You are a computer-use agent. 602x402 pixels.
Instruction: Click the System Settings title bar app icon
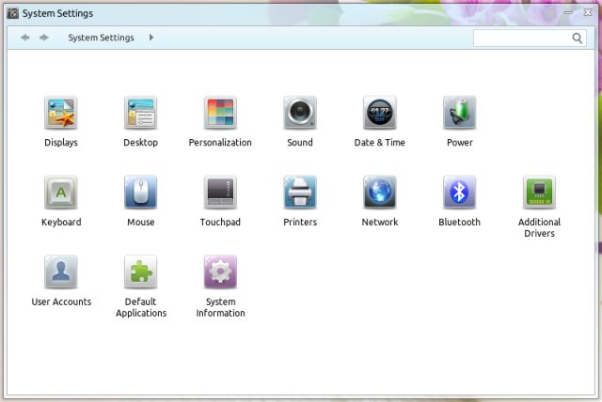(x=13, y=13)
